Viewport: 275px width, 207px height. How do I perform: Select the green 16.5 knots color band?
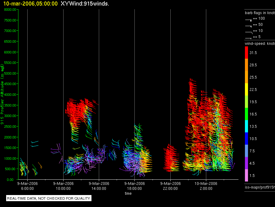point(246,114)
